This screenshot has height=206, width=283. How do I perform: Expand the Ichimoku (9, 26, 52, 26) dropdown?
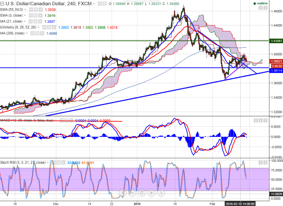pyautogui.click(x=38, y=27)
